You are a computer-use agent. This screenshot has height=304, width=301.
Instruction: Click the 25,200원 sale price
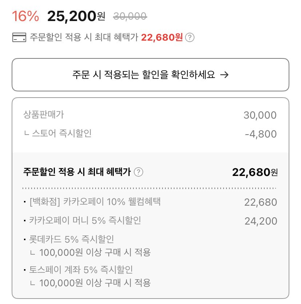(76, 16)
